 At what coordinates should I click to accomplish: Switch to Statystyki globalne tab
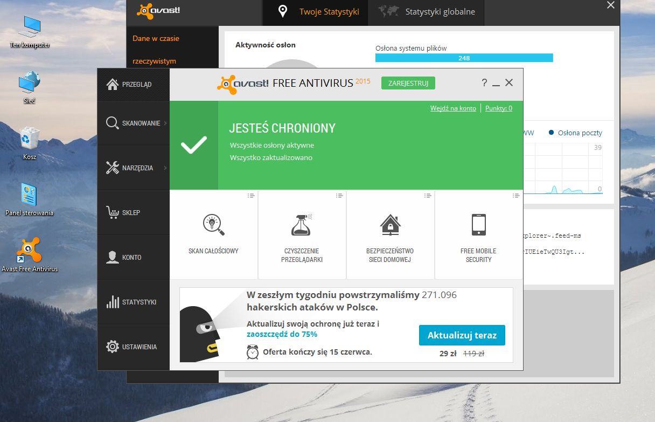click(426, 12)
